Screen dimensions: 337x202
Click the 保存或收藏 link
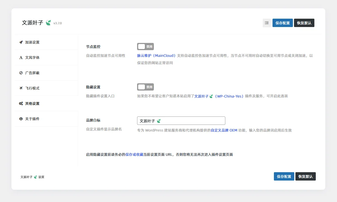pos(134,154)
